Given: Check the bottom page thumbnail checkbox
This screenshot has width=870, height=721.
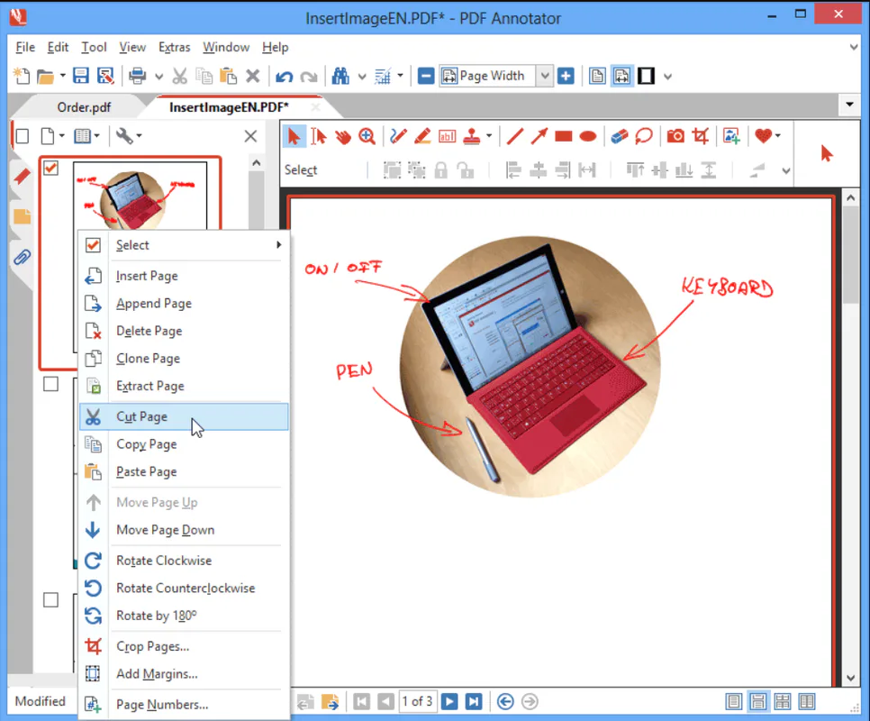Looking at the screenshot, I should tap(50, 599).
